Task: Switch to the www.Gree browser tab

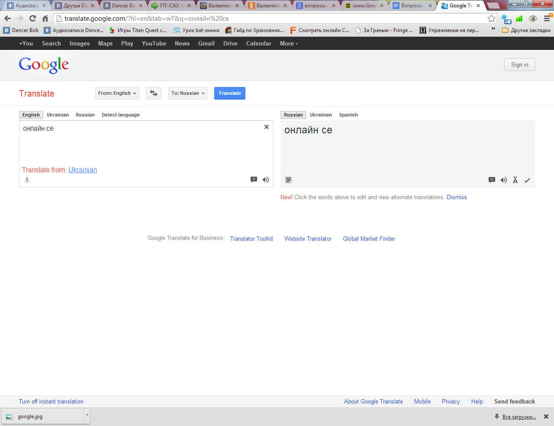Action: 364,6
